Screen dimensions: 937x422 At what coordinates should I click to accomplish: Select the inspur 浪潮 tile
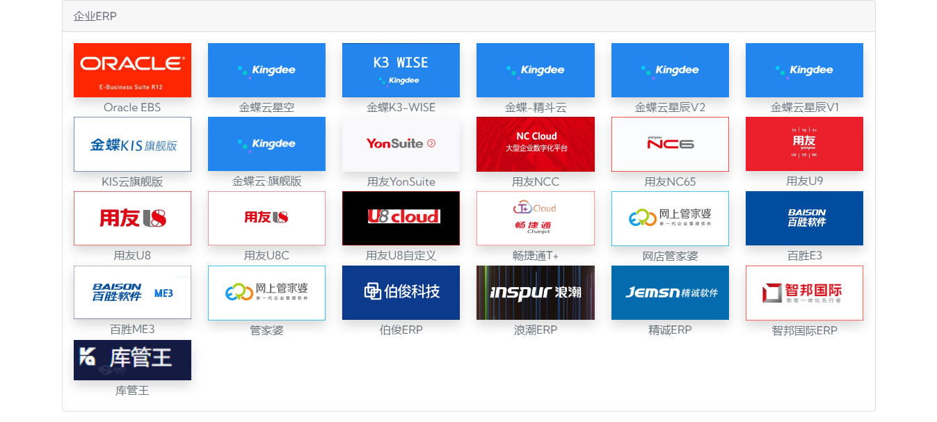[536, 293]
